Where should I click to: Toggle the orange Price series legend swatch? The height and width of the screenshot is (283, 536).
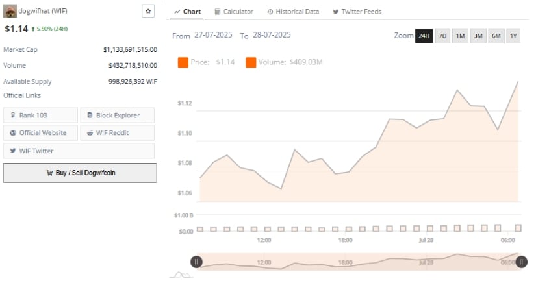[x=183, y=62]
